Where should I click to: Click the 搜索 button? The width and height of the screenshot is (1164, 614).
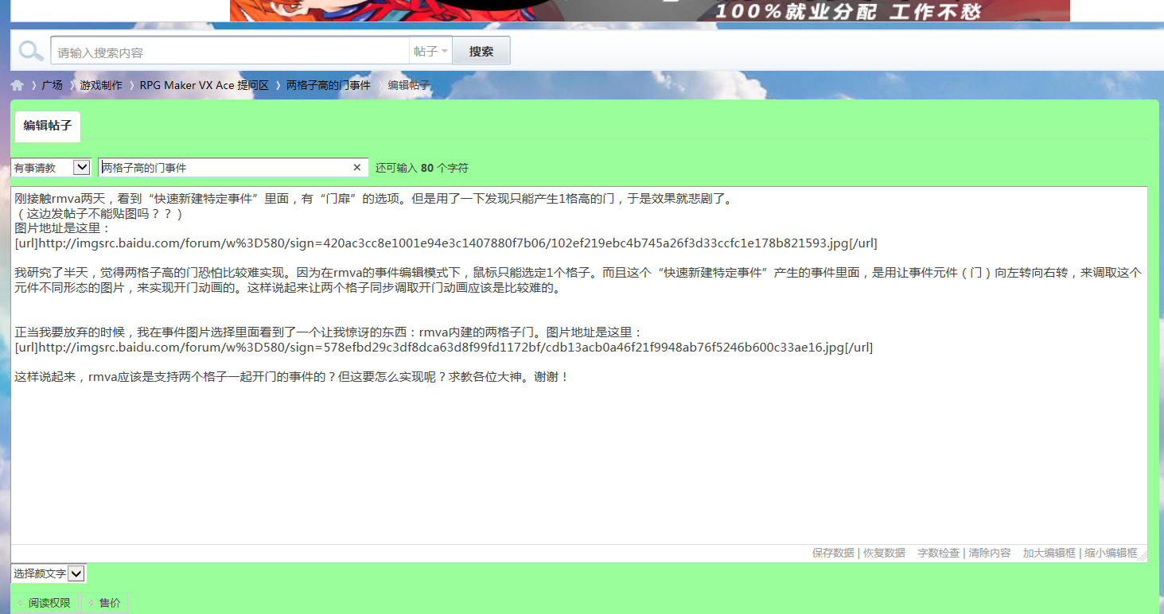pos(481,52)
